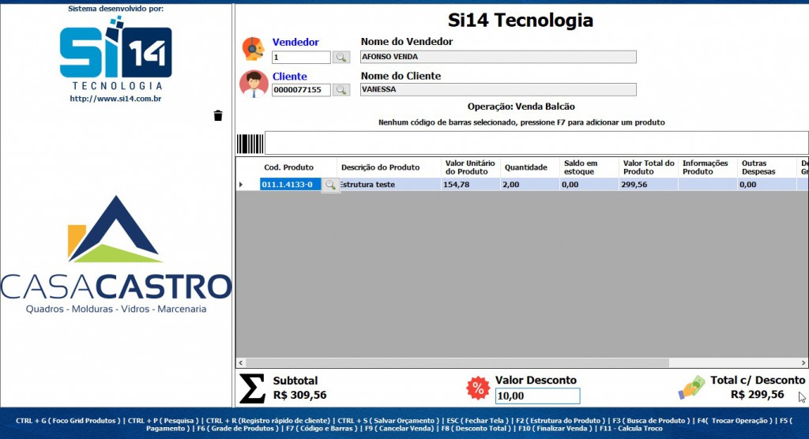Open the Vendedor search magnifier
Screen dimensions: 809x439
[x=341, y=58]
